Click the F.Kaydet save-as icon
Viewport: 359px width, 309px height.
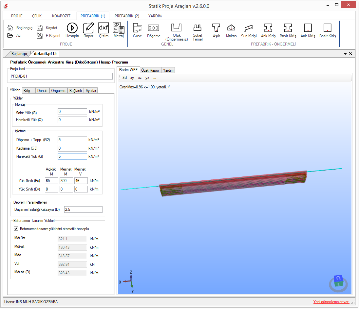40,35
